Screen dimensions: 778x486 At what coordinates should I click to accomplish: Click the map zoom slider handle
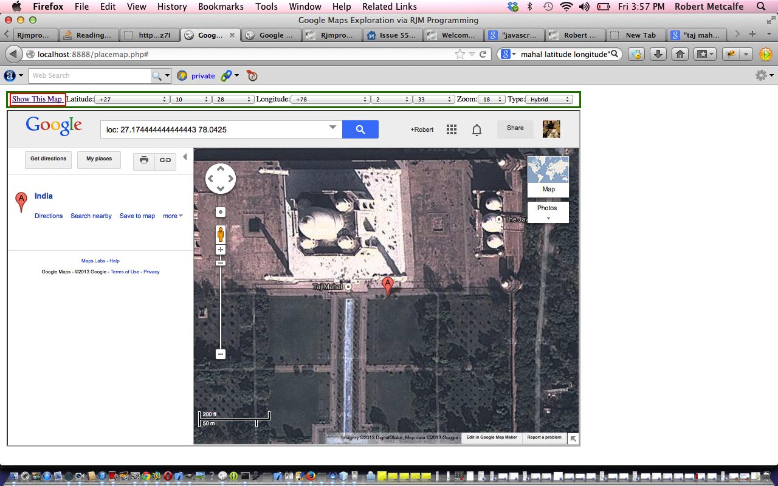[221, 263]
